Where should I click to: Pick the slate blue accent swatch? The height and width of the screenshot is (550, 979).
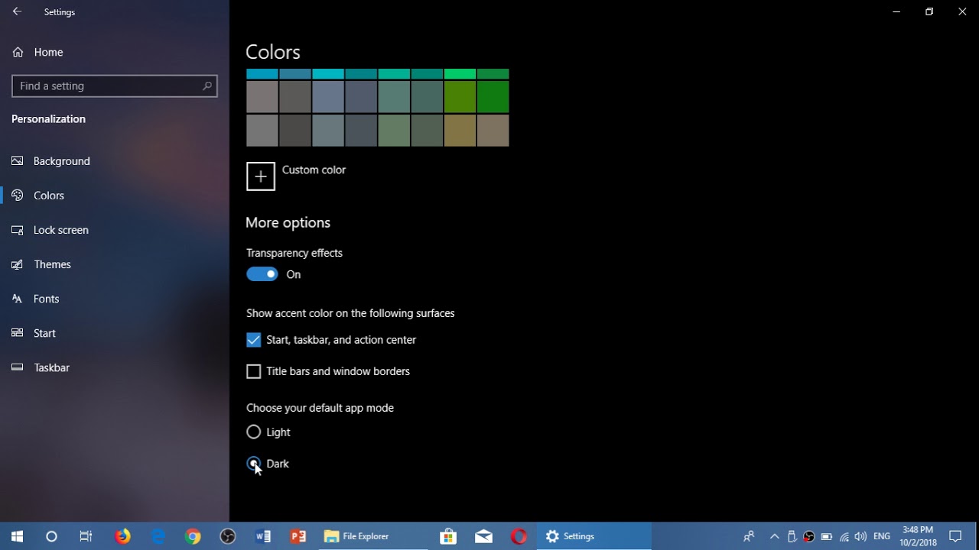tap(328, 96)
